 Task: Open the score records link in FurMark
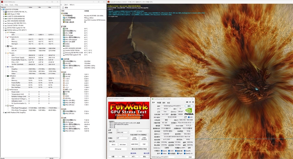tap(146, 154)
